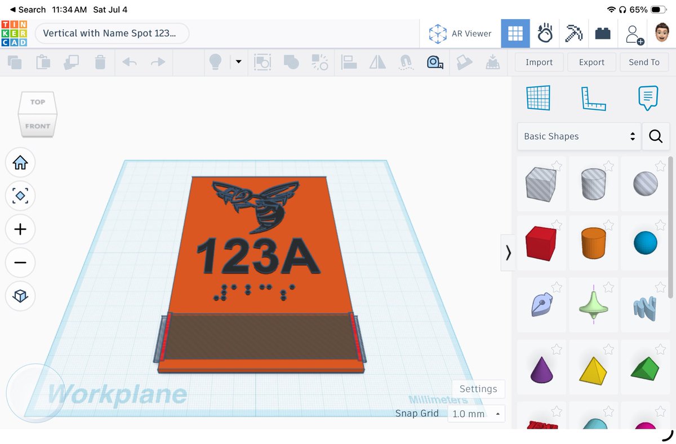The height and width of the screenshot is (444, 676).
Task: Pick the blue Sphere shape
Action: coord(646,243)
